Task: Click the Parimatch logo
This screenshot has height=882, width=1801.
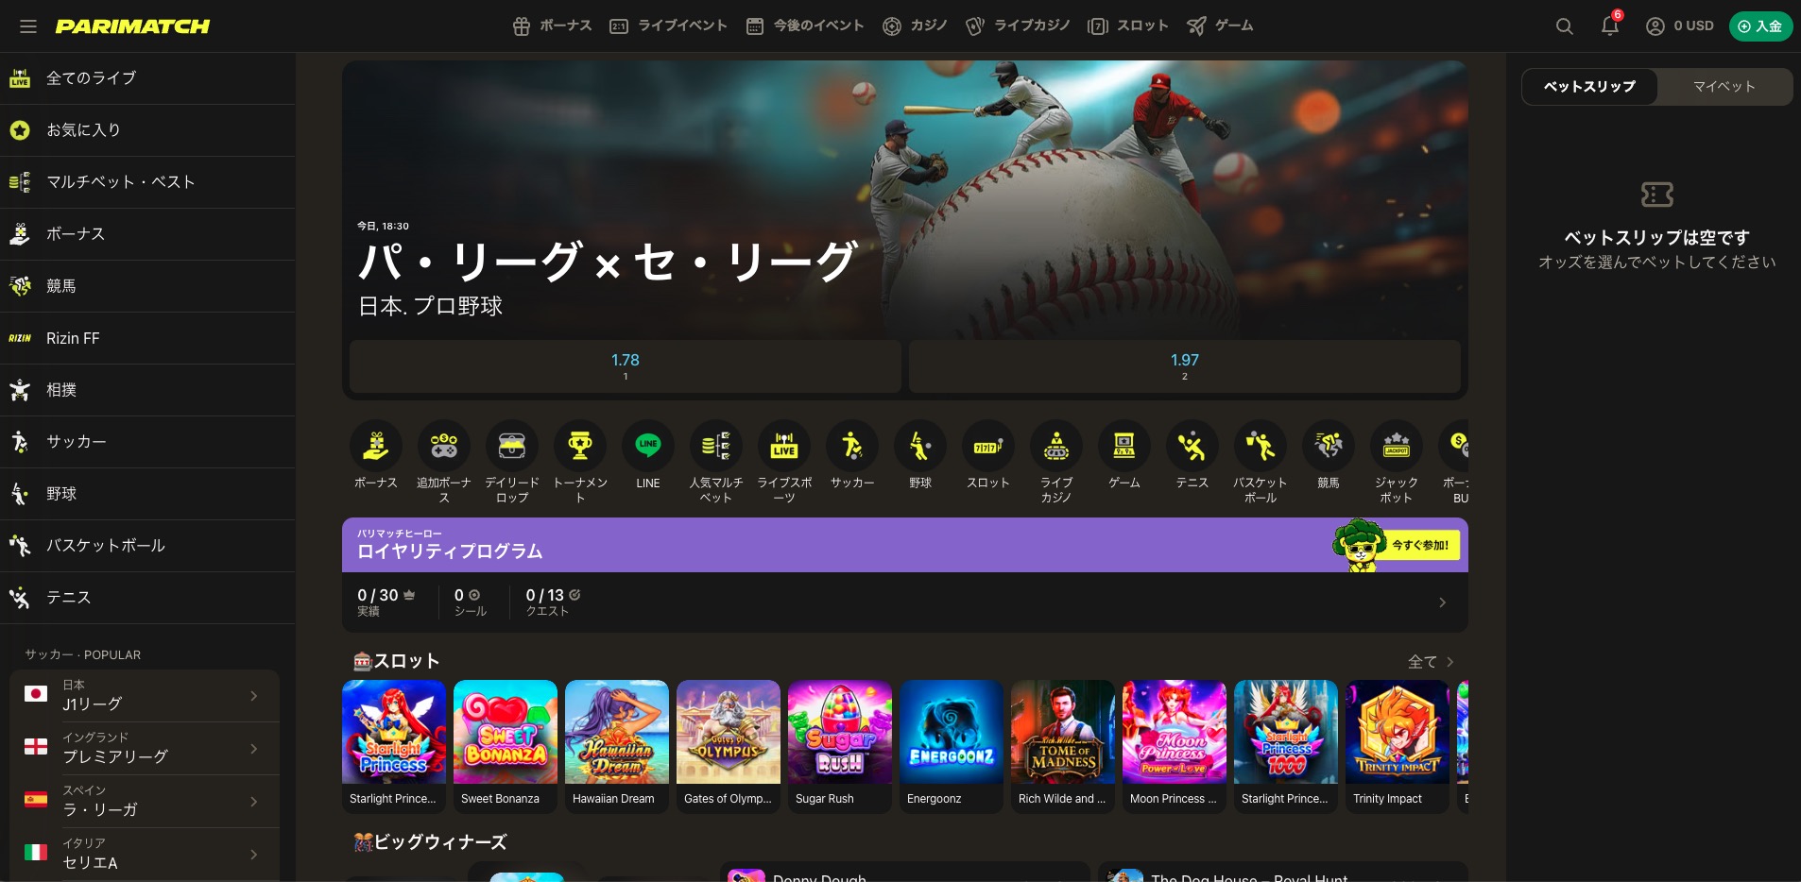Action: pyautogui.click(x=132, y=26)
